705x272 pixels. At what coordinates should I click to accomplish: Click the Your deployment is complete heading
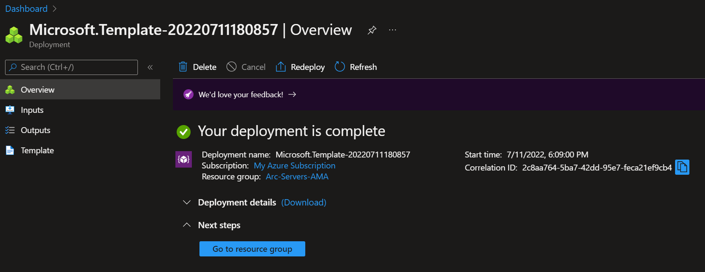click(x=291, y=131)
